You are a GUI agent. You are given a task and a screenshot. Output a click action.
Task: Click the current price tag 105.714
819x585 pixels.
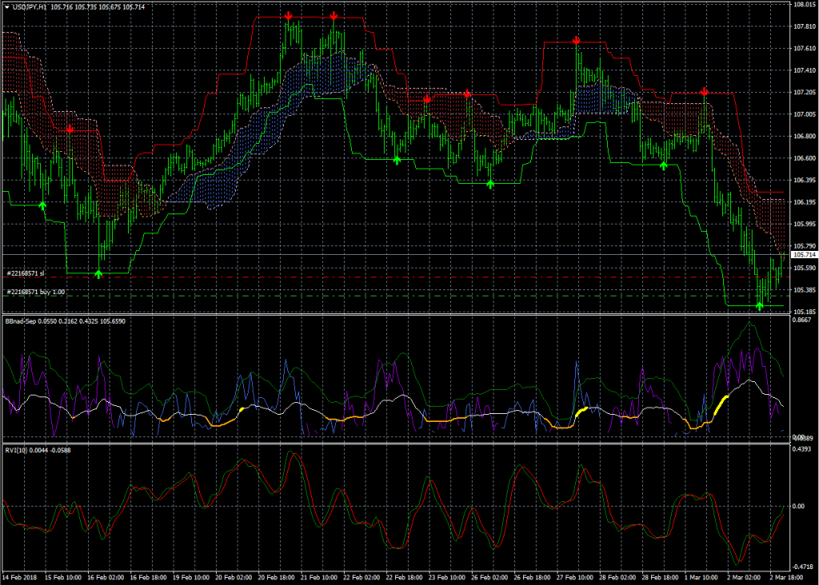pyautogui.click(x=803, y=254)
